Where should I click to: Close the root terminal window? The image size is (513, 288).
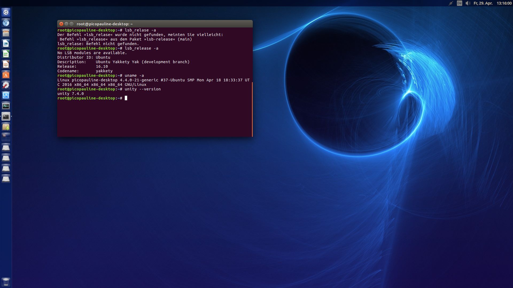tap(61, 24)
